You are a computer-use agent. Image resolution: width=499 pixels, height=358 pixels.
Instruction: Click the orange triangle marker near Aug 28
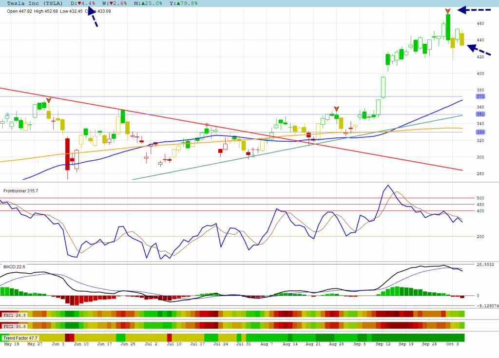point(336,109)
